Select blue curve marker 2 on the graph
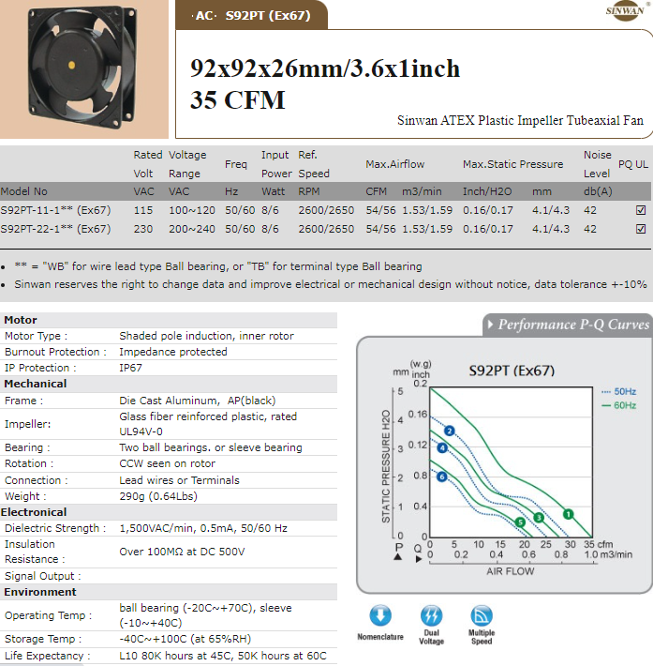The image size is (653, 666). tap(449, 431)
